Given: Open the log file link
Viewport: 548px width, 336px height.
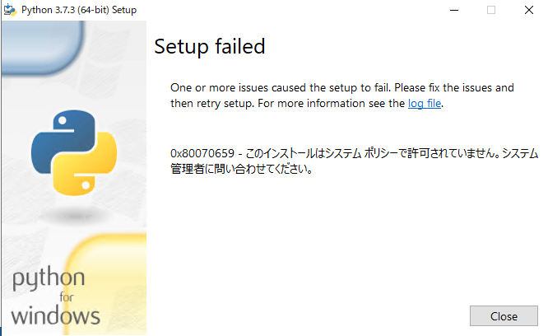Looking at the screenshot, I should pyautogui.click(x=425, y=104).
